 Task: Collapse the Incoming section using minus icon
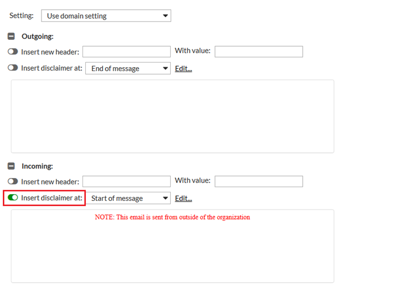tap(12, 166)
